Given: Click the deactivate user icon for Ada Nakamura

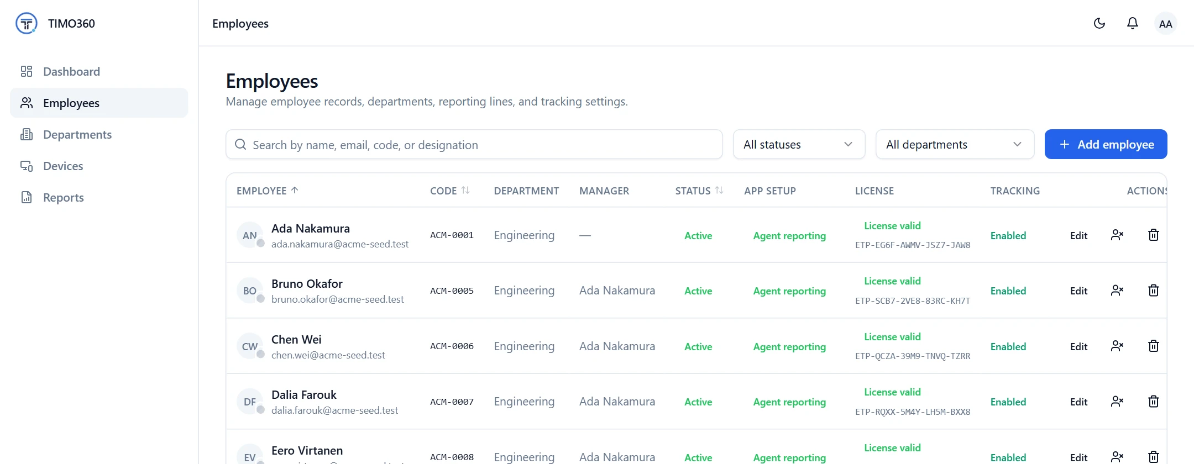Looking at the screenshot, I should [1117, 235].
